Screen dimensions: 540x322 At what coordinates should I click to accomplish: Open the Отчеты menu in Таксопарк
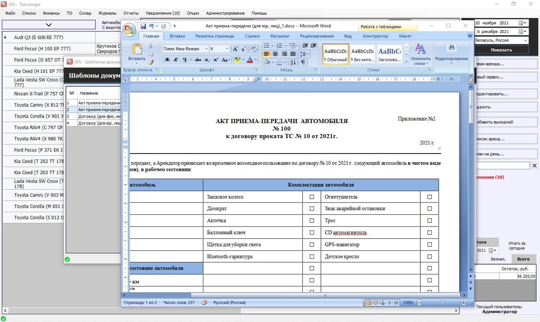(131, 13)
